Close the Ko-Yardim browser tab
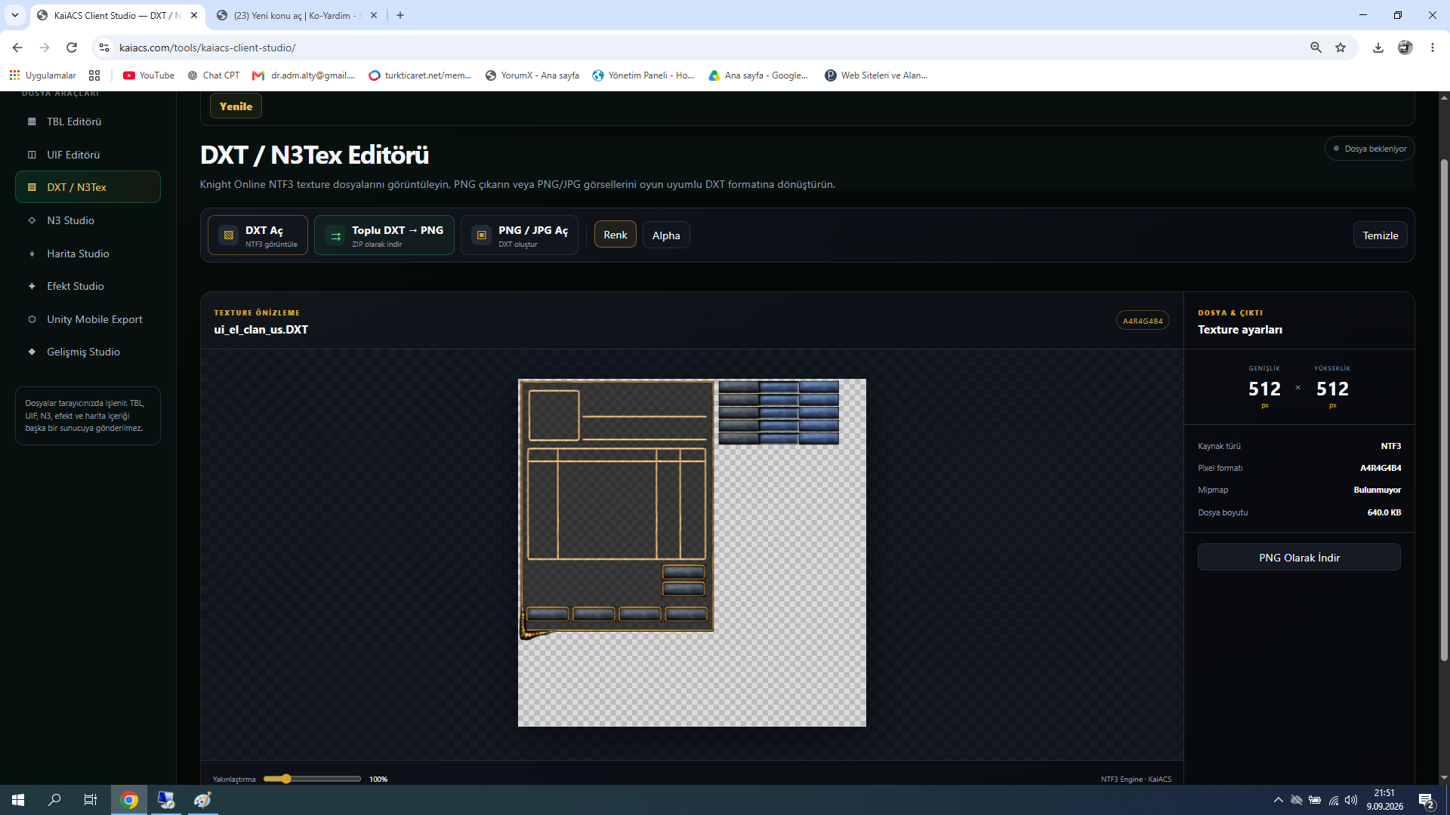The height and width of the screenshot is (815, 1450). tap(374, 15)
